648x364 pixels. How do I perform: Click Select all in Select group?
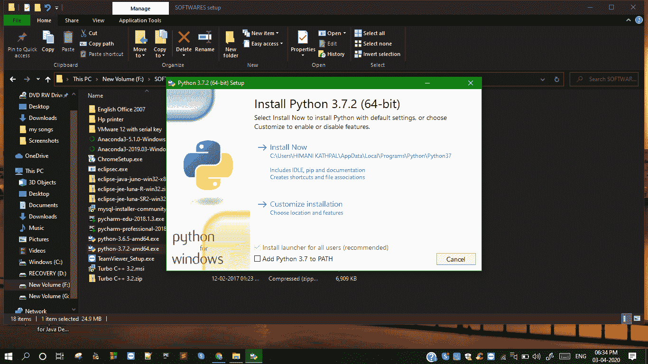tap(370, 33)
